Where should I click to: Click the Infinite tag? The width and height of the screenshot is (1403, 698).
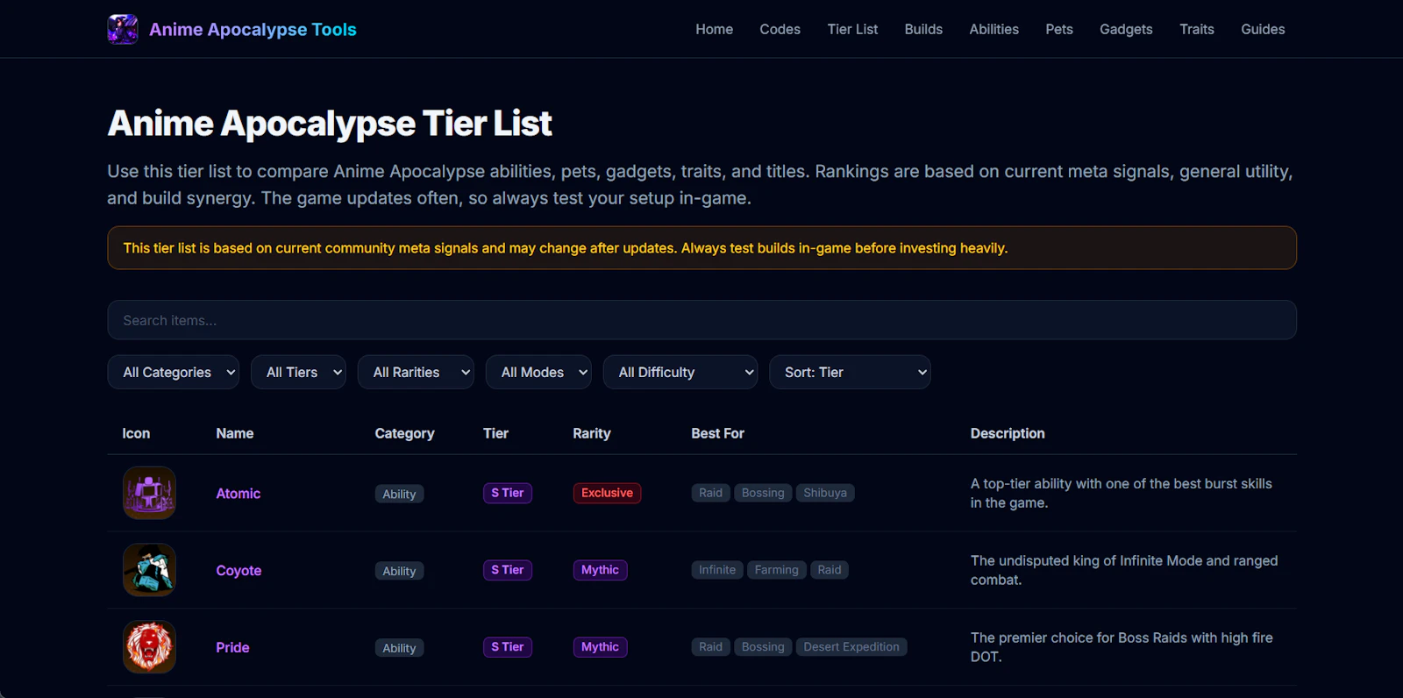(717, 570)
